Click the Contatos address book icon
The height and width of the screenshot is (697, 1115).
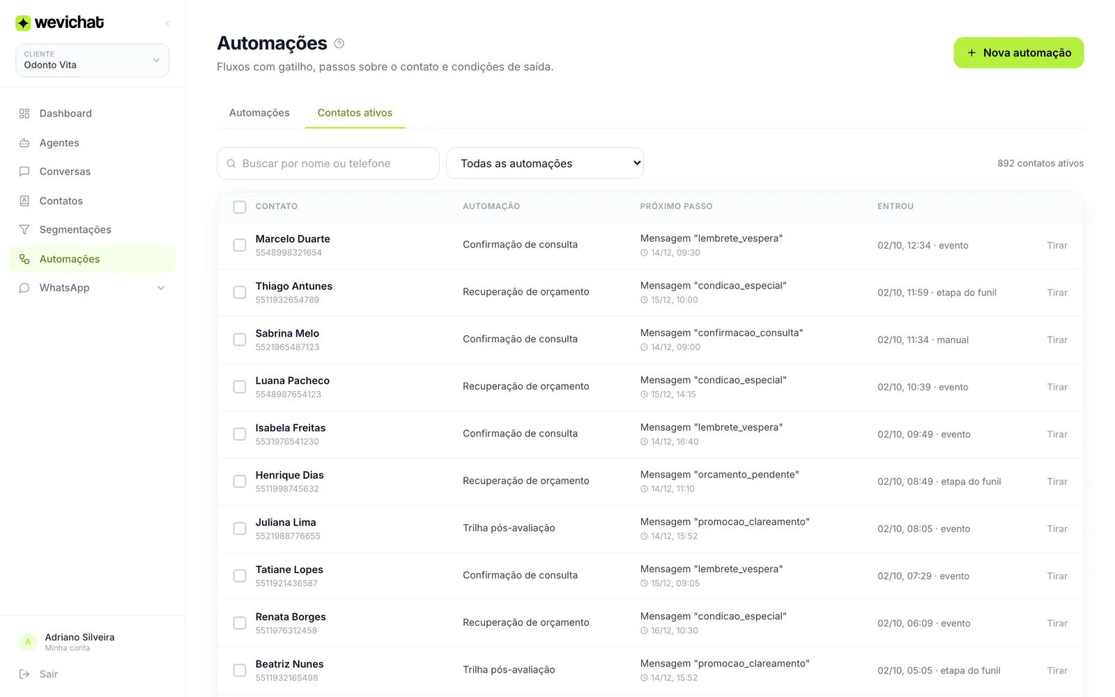(24, 201)
